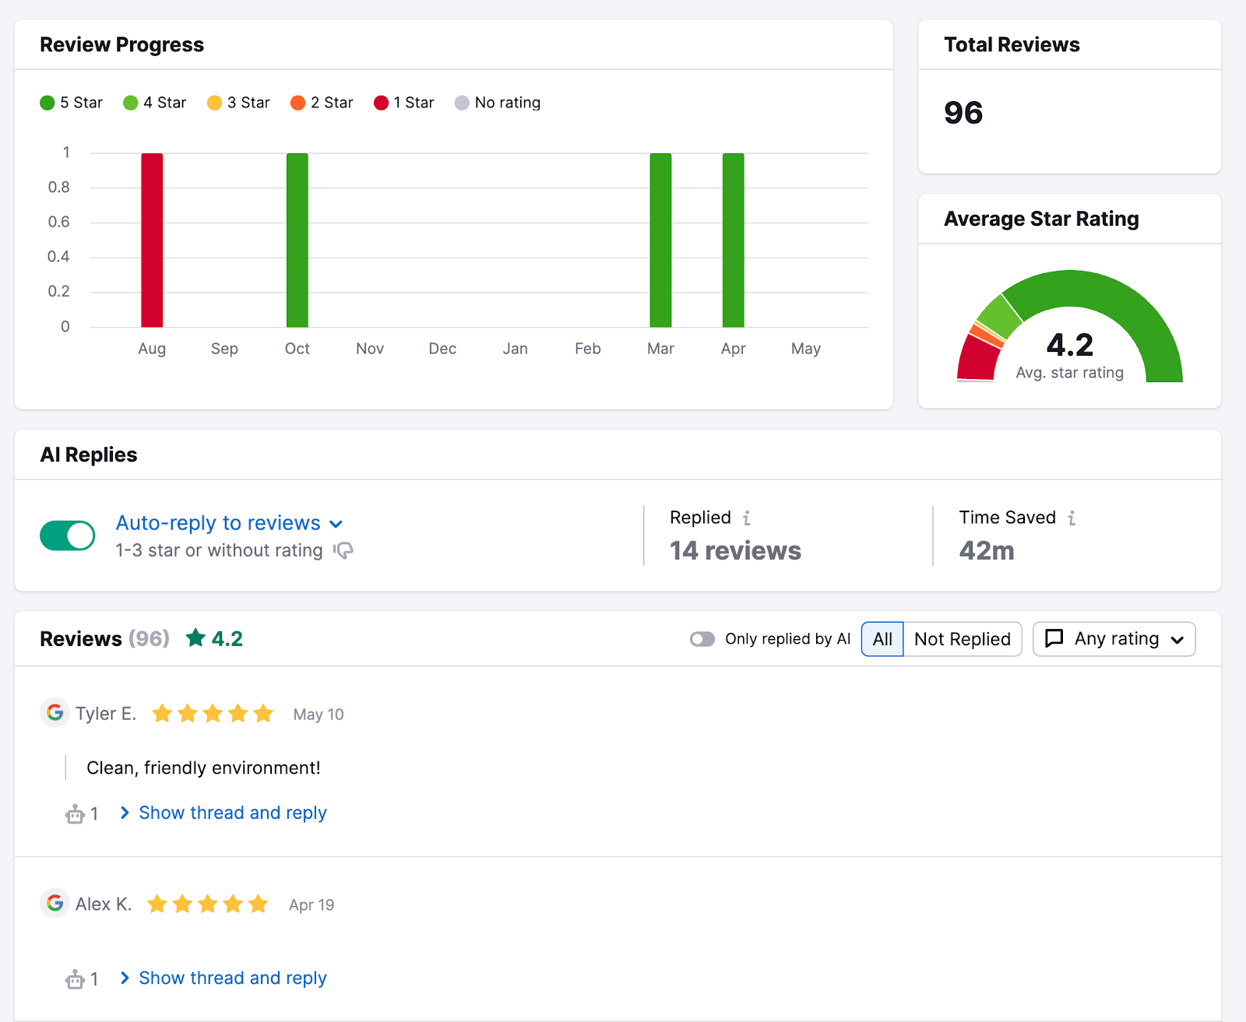Click the fourth star on Tyler E.'s rating

click(238, 712)
